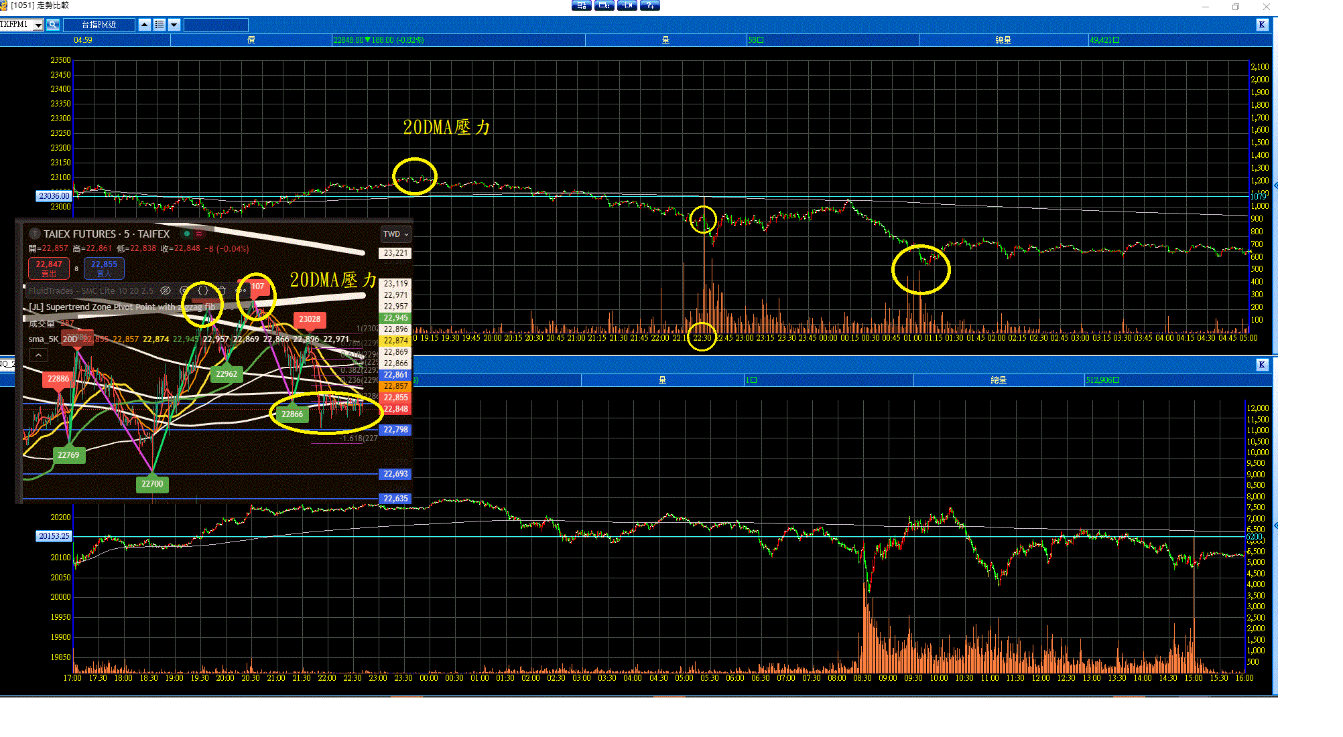Click the up-arrow previous symbol button
Screen dimensions: 1343x737
point(145,25)
